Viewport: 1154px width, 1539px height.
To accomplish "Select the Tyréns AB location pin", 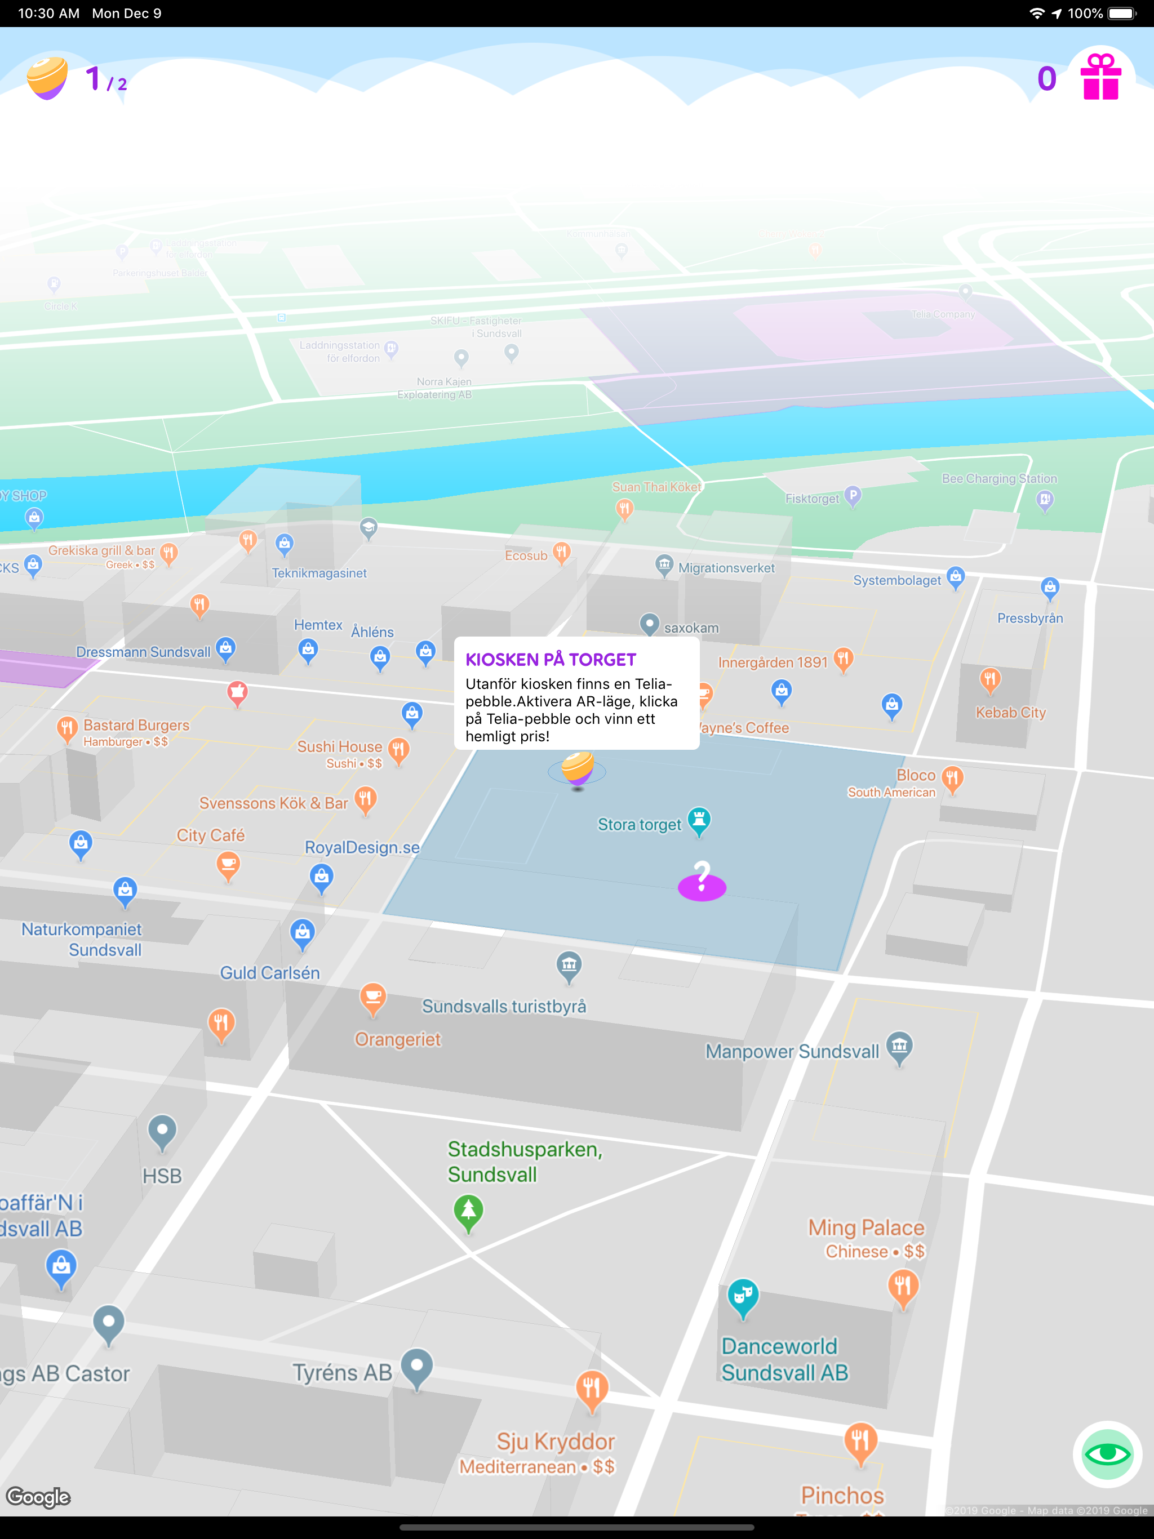I will point(417,1369).
